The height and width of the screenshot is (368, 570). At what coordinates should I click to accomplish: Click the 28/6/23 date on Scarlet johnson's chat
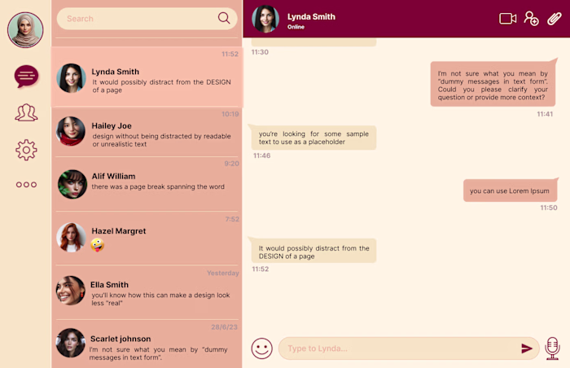(224, 327)
